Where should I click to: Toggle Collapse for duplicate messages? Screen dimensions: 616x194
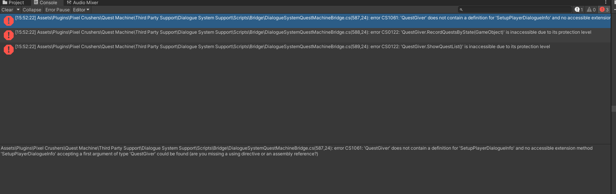pos(32,10)
